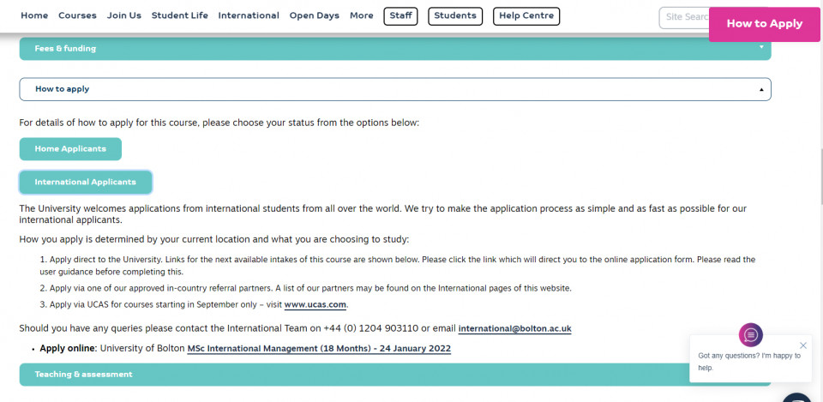This screenshot has height=402, width=823.
Task: Open the Join Us menu
Action: tap(123, 15)
